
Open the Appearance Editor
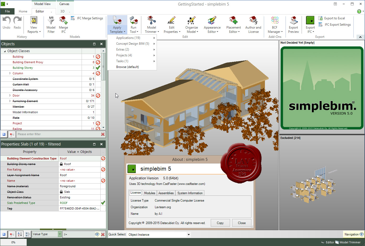(212, 25)
